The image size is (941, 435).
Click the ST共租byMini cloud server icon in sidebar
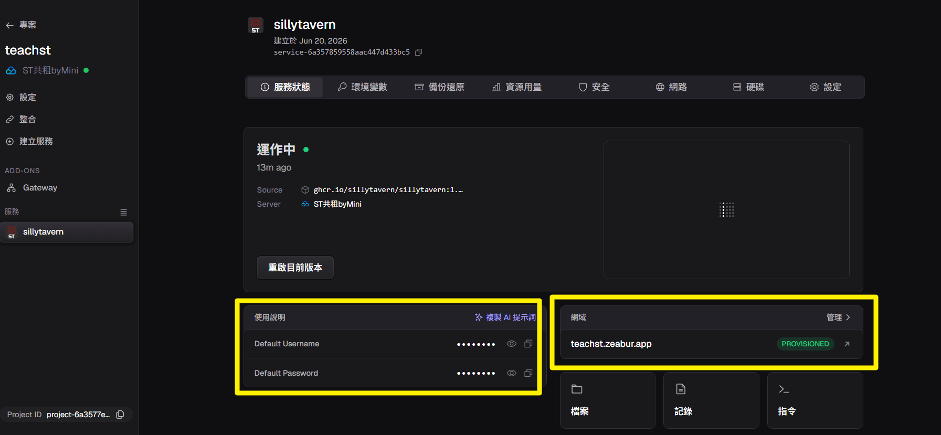[x=11, y=71]
